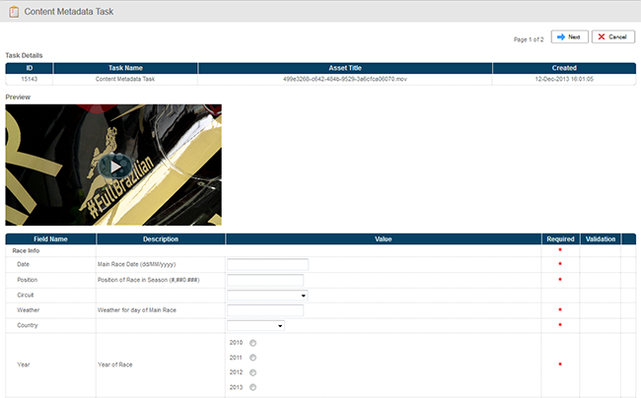Select the task row with ID 15143
The width and height of the screenshot is (641, 398).
pyautogui.click(x=29, y=79)
